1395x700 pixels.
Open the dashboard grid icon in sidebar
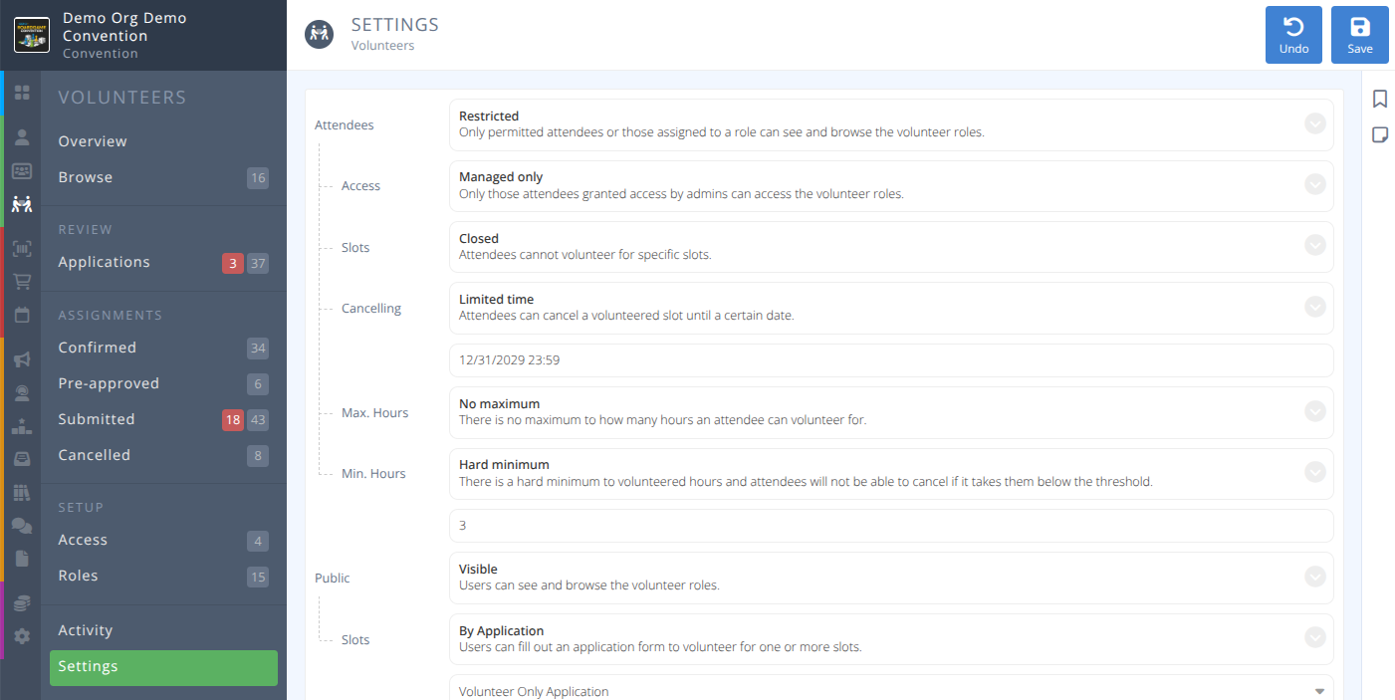coord(21,93)
